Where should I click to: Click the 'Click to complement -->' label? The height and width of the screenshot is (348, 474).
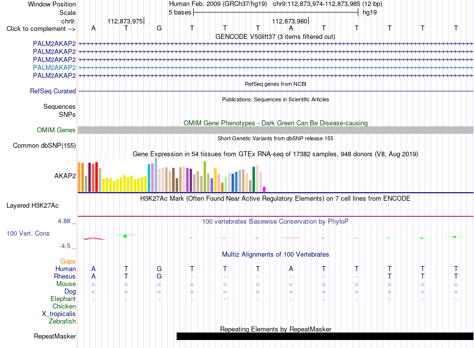41,29
